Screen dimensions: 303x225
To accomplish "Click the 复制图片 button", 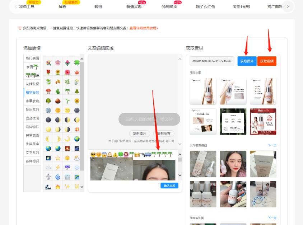I will pos(140,133).
